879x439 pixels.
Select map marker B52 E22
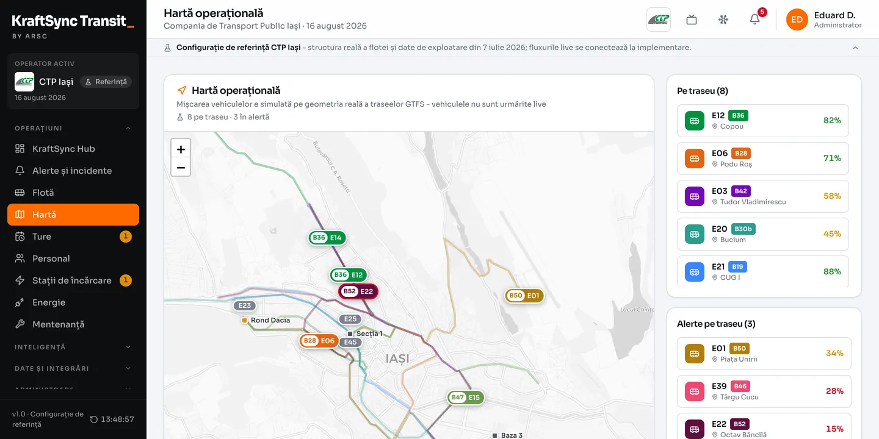[x=358, y=291]
